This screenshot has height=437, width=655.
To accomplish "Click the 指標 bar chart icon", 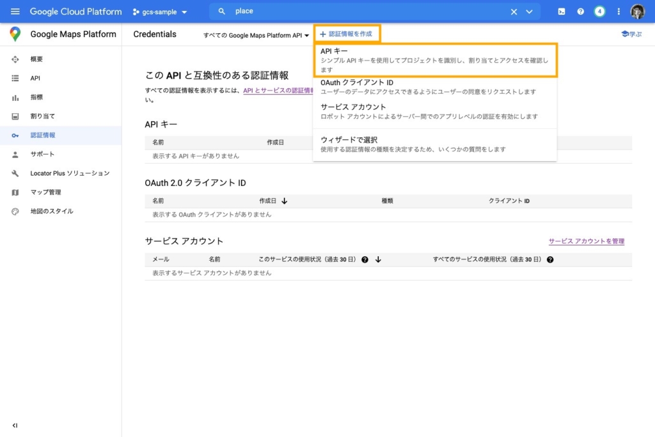I will point(15,97).
